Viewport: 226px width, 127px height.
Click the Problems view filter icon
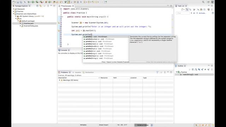click(x=157, y=72)
